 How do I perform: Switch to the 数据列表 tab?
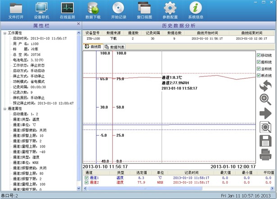115,47
